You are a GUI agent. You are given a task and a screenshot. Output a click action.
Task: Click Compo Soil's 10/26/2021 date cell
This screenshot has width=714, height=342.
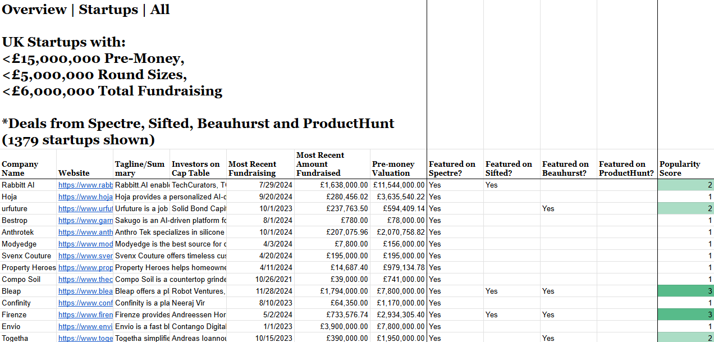260,279
